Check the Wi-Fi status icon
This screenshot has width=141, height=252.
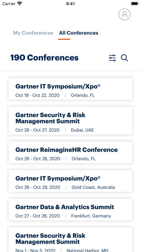point(20,4)
